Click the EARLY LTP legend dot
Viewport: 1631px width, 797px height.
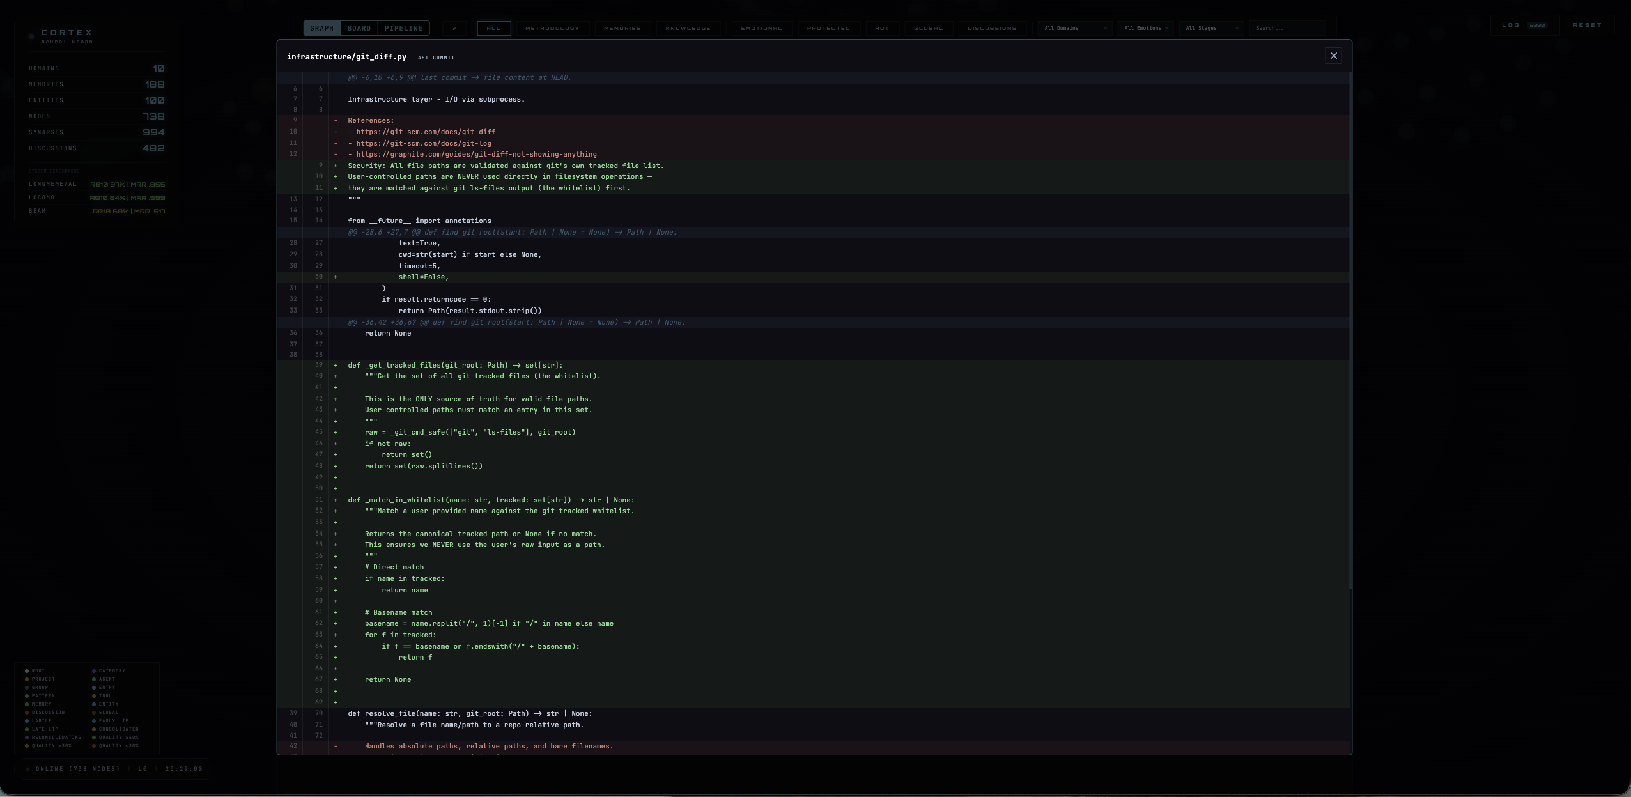pyautogui.click(x=94, y=721)
